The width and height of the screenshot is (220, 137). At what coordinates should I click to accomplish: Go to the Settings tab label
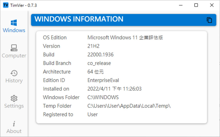coord(14,106)
